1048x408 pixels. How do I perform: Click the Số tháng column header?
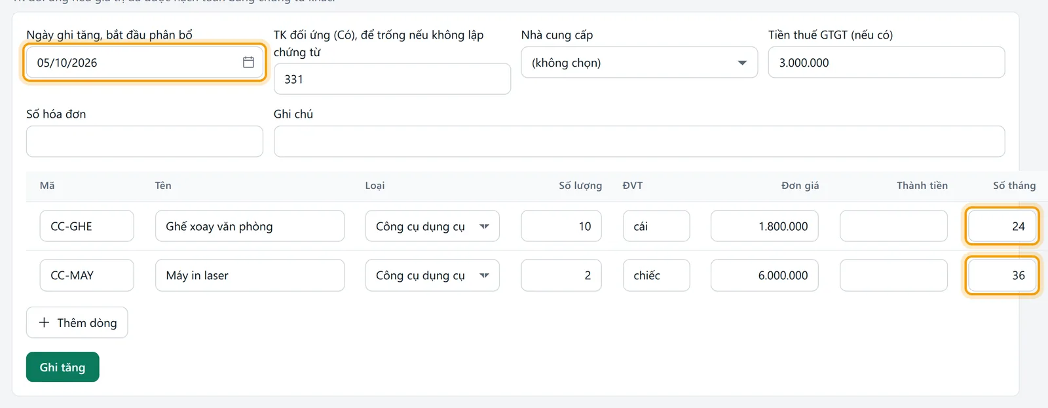[x=1014, y=186]
